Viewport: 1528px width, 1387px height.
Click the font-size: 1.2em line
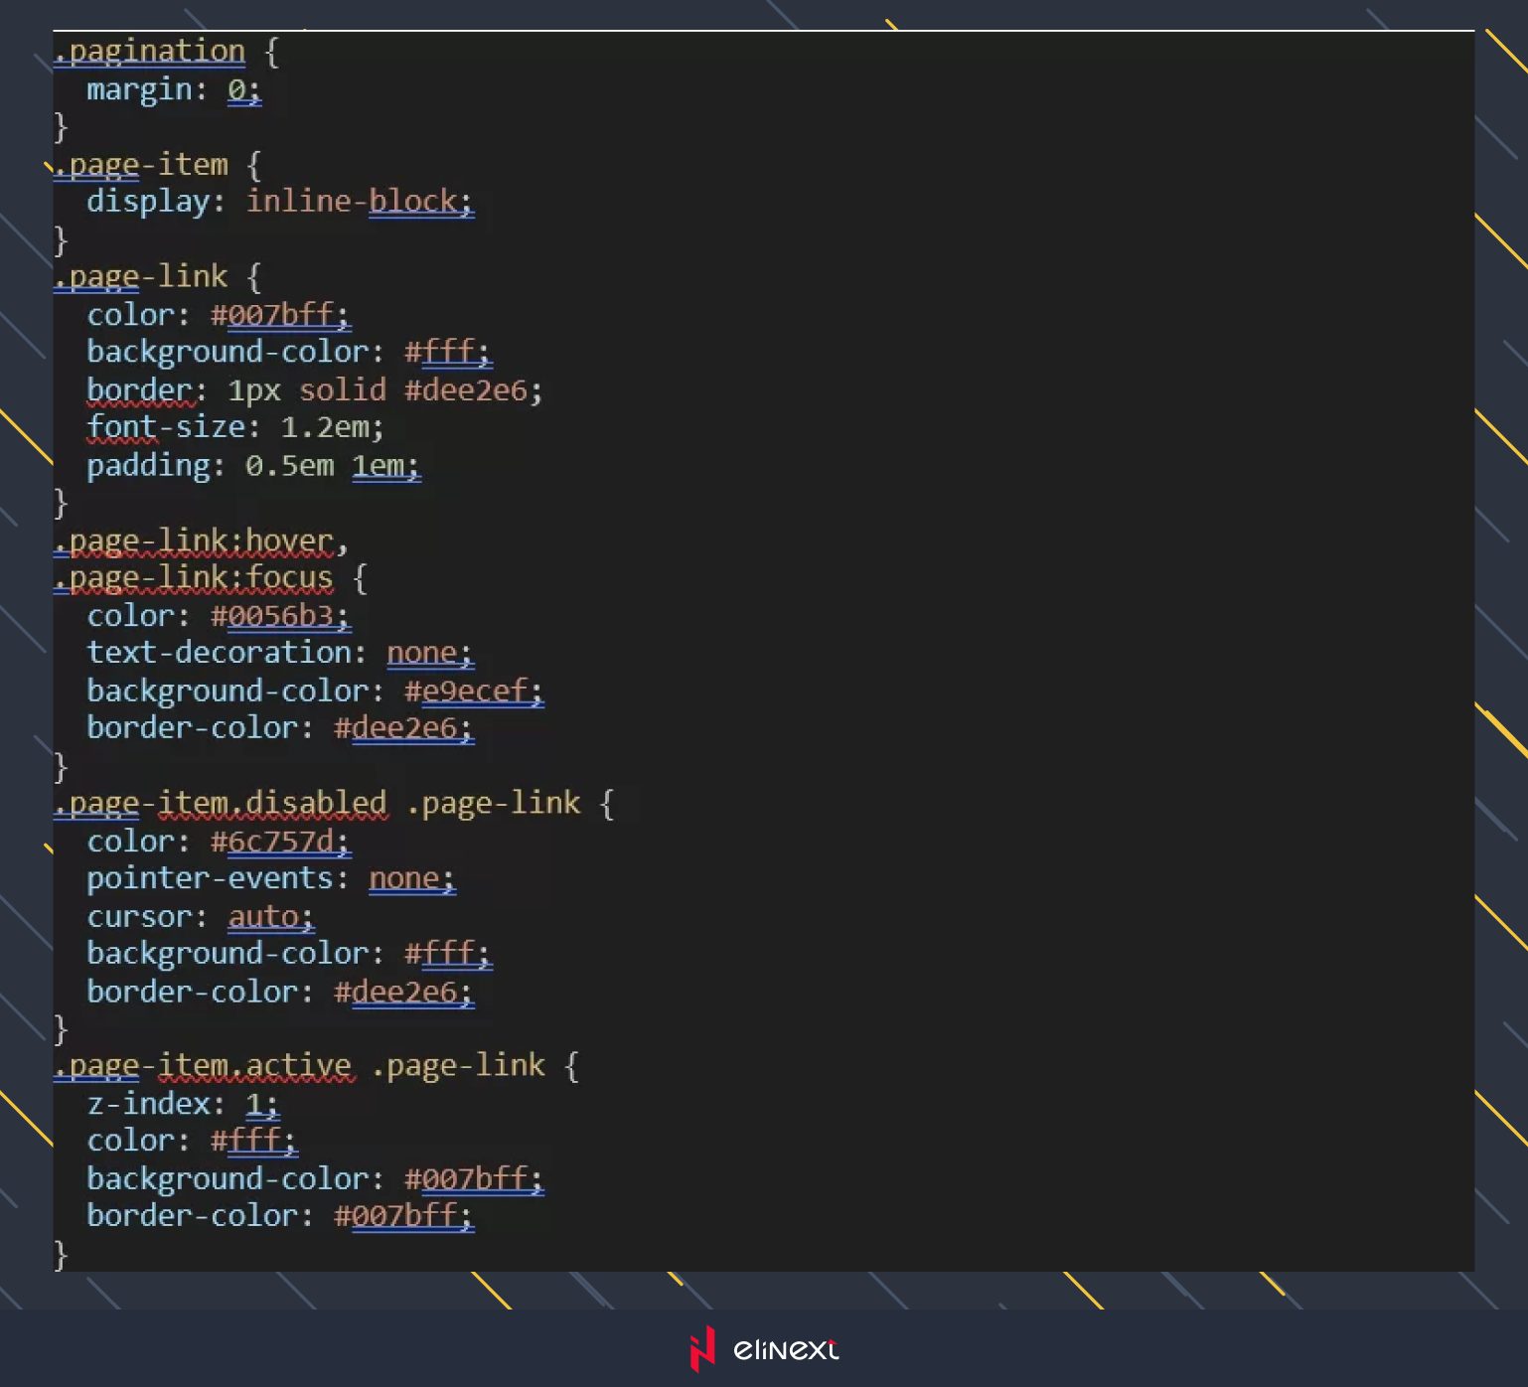pyautogui.click(x=234, y=427)
